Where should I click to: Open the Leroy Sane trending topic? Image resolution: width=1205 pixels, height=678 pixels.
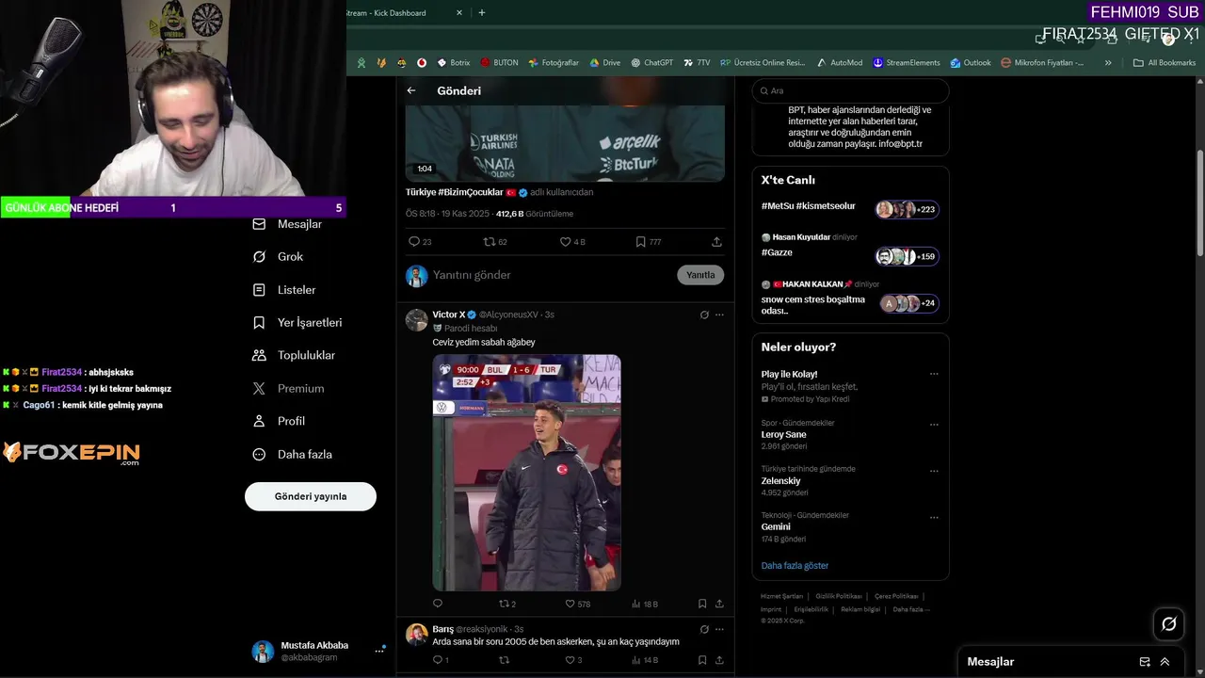pos(783,435)
